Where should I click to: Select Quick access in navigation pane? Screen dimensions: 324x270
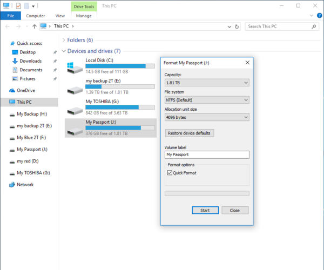pos(29,43)
